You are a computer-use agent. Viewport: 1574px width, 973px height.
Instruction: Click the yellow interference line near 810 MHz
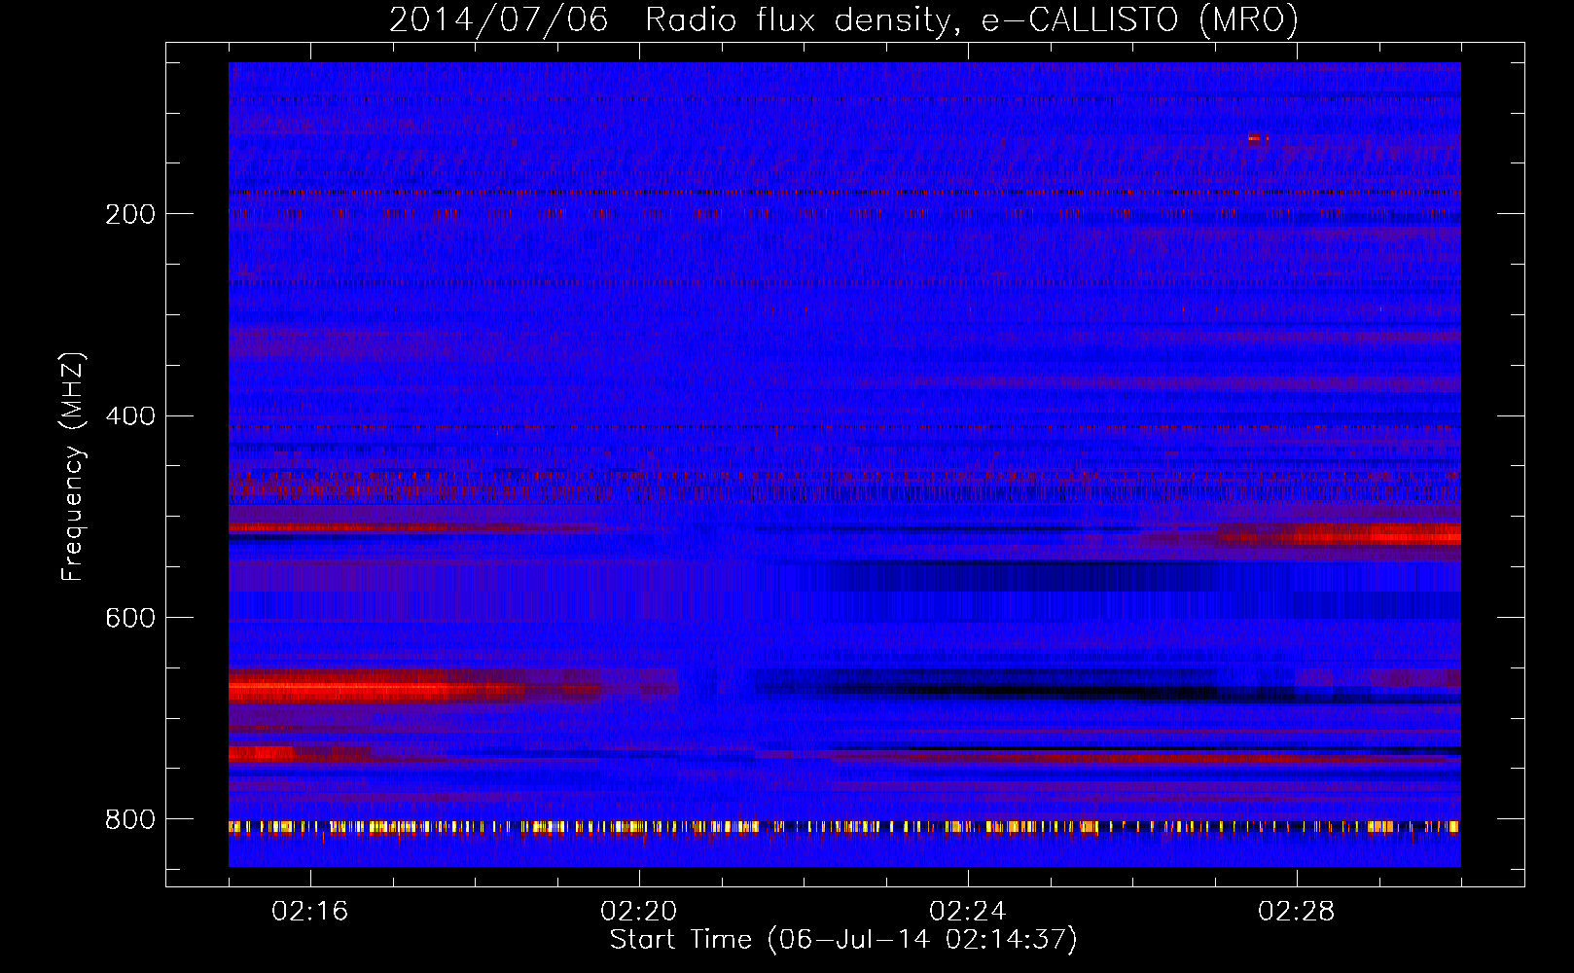pyautogui.click(x=844, y=827)
